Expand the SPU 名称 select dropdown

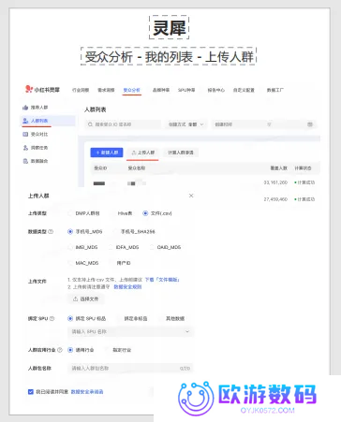(130, 331)
